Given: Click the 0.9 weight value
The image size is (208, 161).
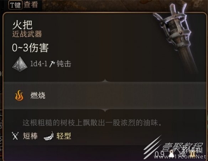Looking at the screenshot, I should pos(160,154).
